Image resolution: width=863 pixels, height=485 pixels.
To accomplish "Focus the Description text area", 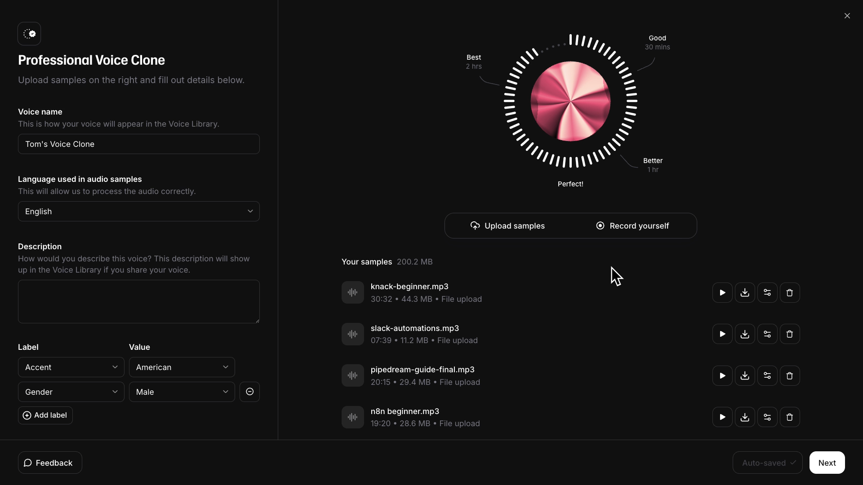I will pos(138,301).
